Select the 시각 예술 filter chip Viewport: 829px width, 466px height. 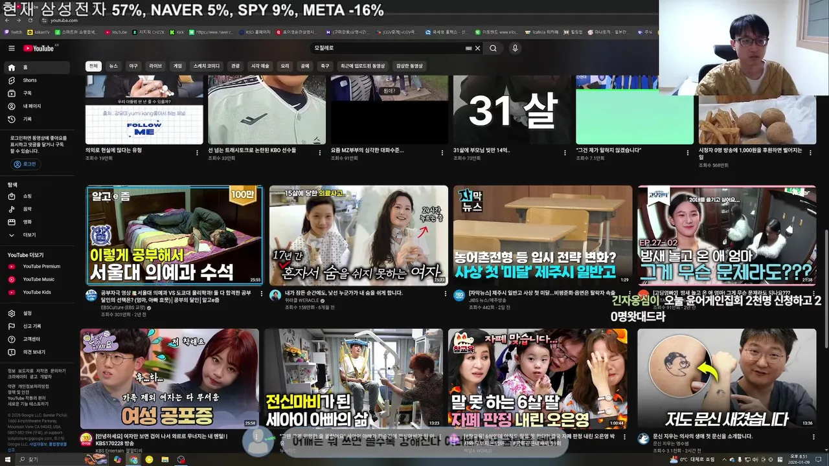click(x=260, y=66)
